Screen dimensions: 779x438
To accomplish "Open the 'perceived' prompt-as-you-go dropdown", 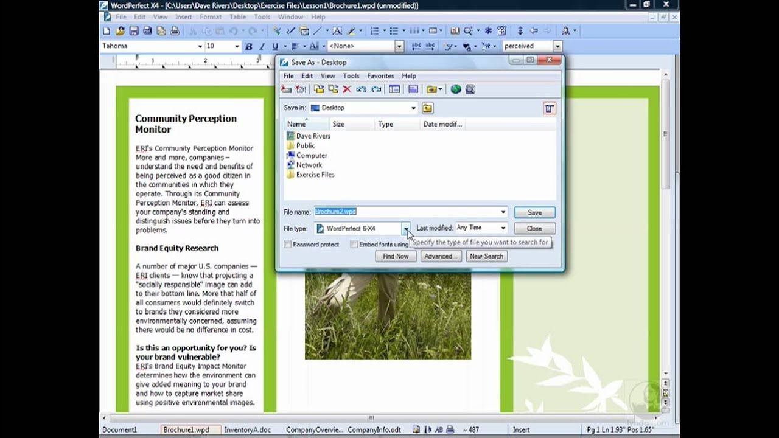I will click(557, 46).
